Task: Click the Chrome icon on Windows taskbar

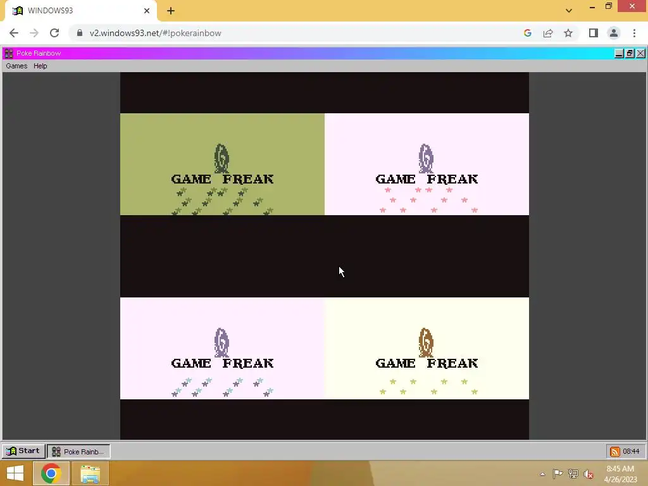Action: pyautogui.click(x=51, y=473)
